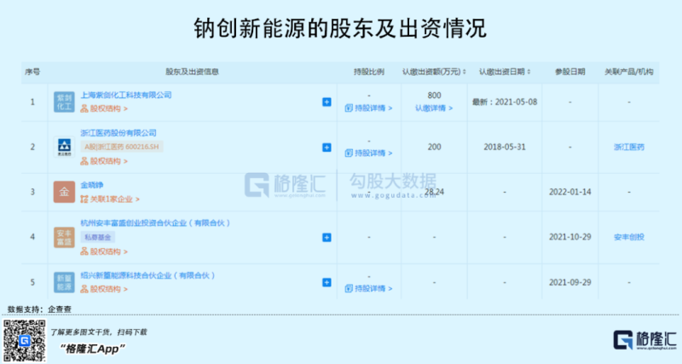Select the 最新：2021-05-08 date cell
This screenshot has height=364, width=682.
coord(505,101)
